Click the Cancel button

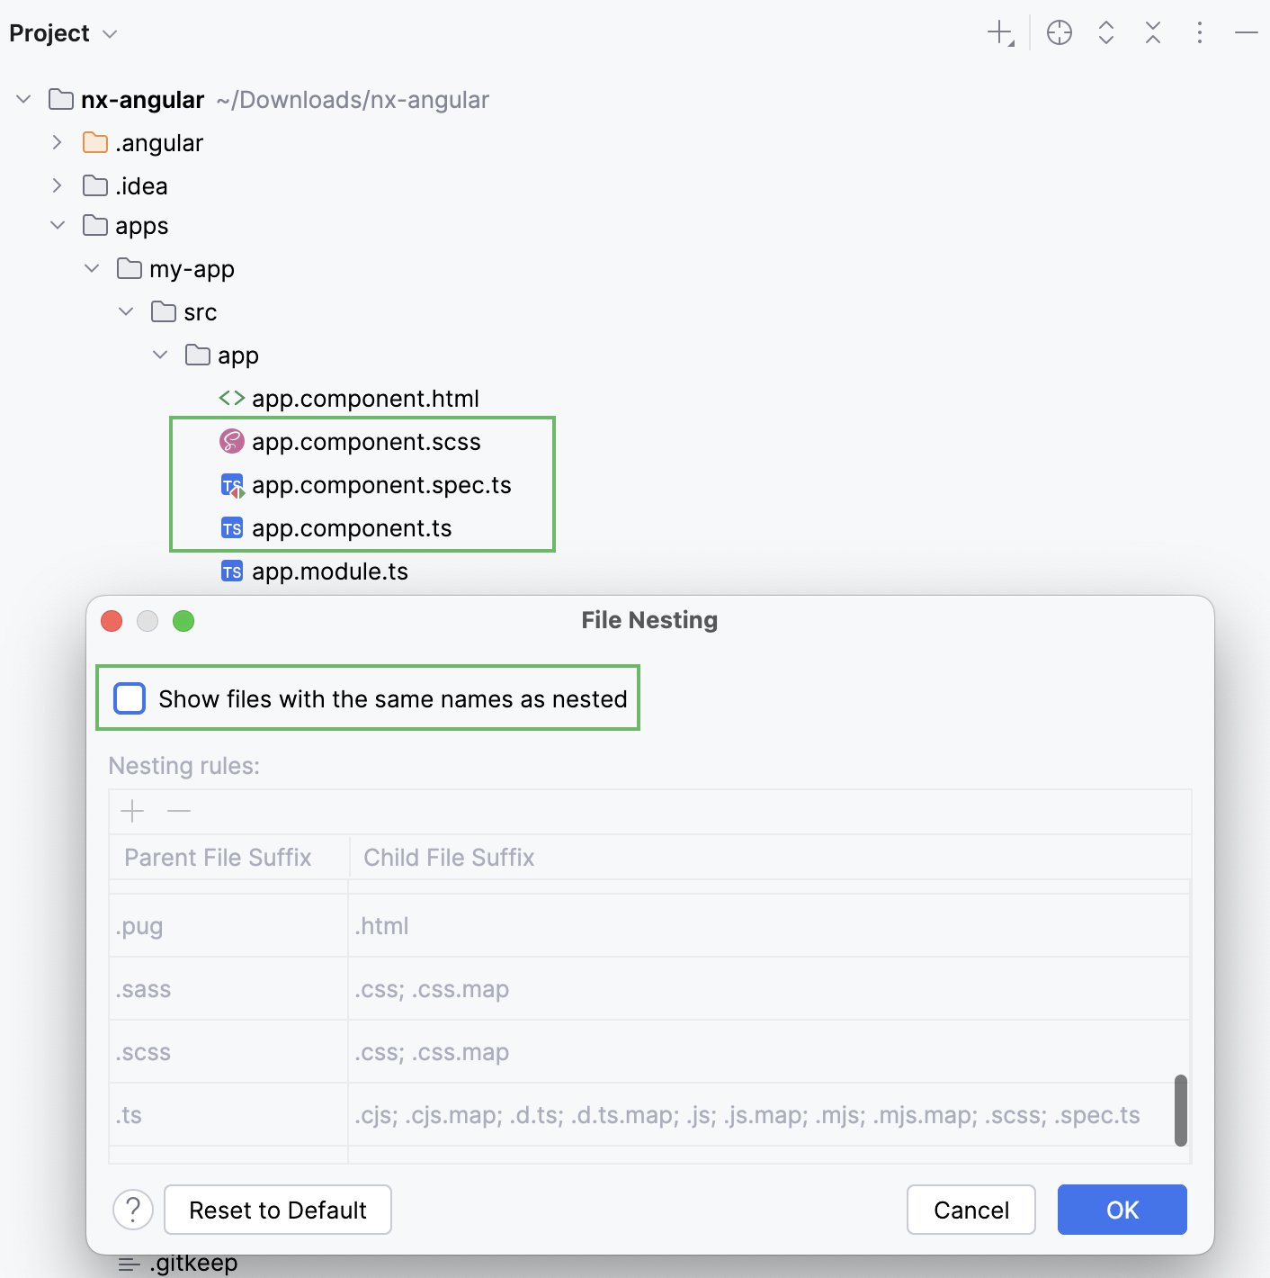[971, 1210]
